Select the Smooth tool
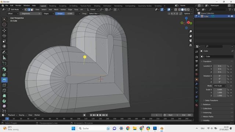Viewport: 235px width, 132px height. tap(4, 106)
